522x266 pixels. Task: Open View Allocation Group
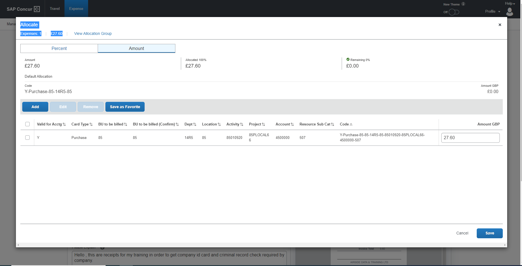tap(93, 33)
